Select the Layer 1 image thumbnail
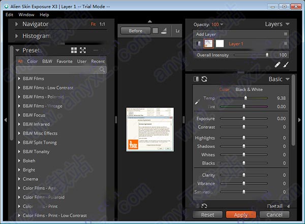 (x=208, y=44)
